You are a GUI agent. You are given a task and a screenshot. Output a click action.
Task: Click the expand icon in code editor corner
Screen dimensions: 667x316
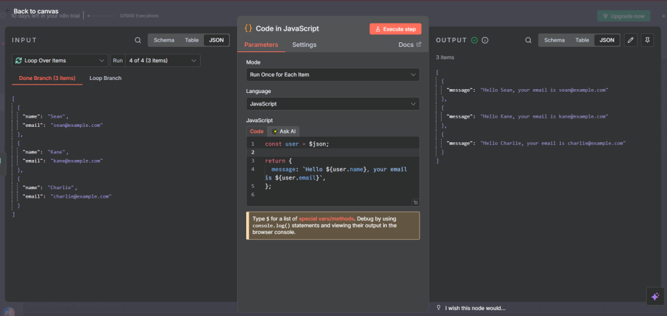point(415,202)
